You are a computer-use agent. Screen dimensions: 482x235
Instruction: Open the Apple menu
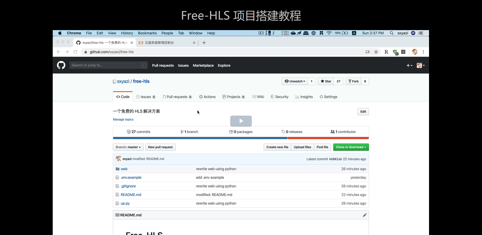point(60,33)
